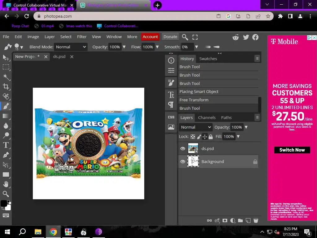Select the Zoom tool in toolbar
The image size is (317, 238).
click(x=6, y=194)
